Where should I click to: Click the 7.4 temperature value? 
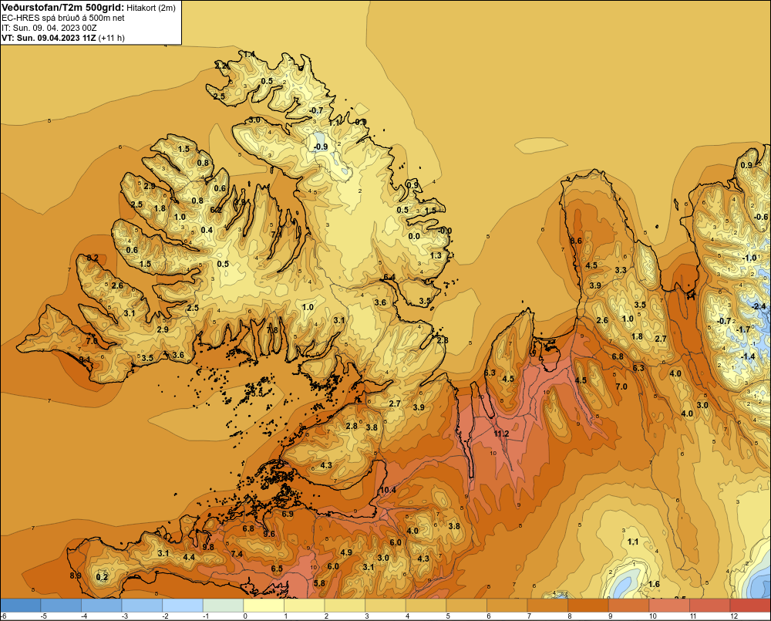point(237,554)
